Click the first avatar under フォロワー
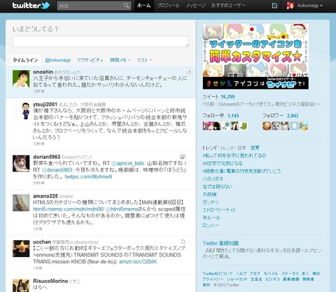The width and height of the screenshot is (336, 292). (x=267, y=126)
